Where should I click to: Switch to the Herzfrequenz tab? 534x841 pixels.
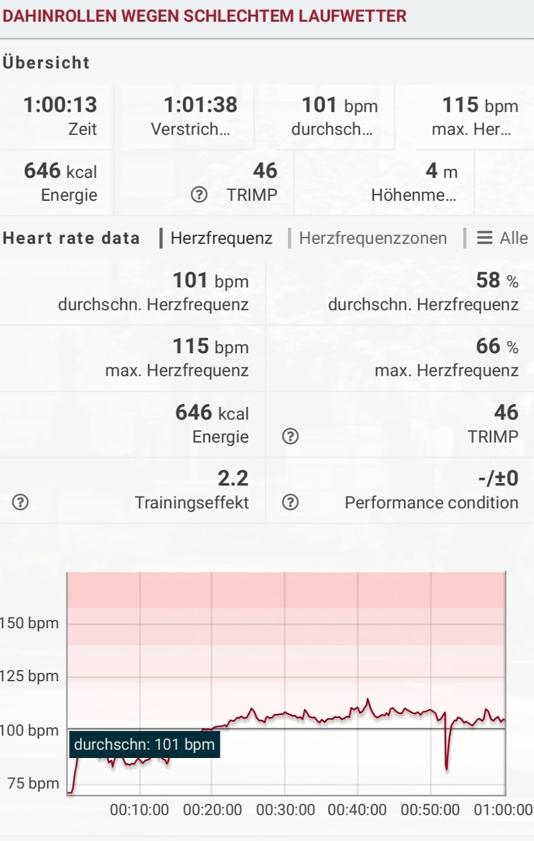[x=221, y=238]
